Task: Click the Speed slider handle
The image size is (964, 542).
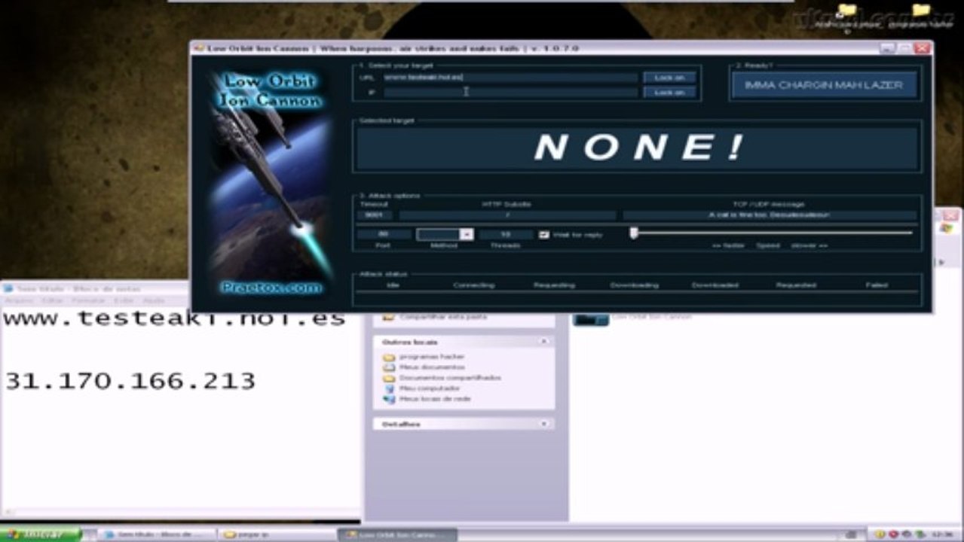Action: tap(634, 233)
